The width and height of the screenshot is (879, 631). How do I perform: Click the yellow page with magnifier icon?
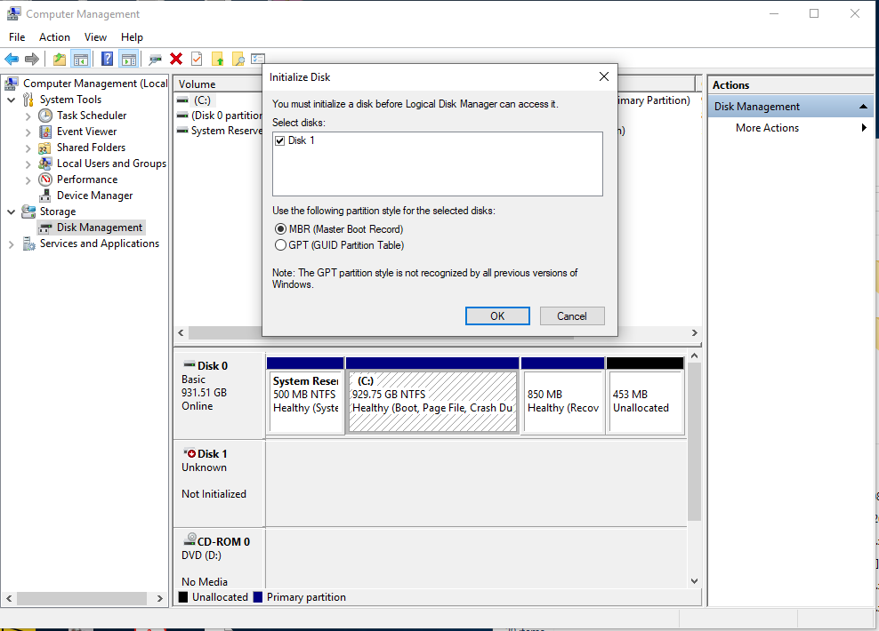238,59
